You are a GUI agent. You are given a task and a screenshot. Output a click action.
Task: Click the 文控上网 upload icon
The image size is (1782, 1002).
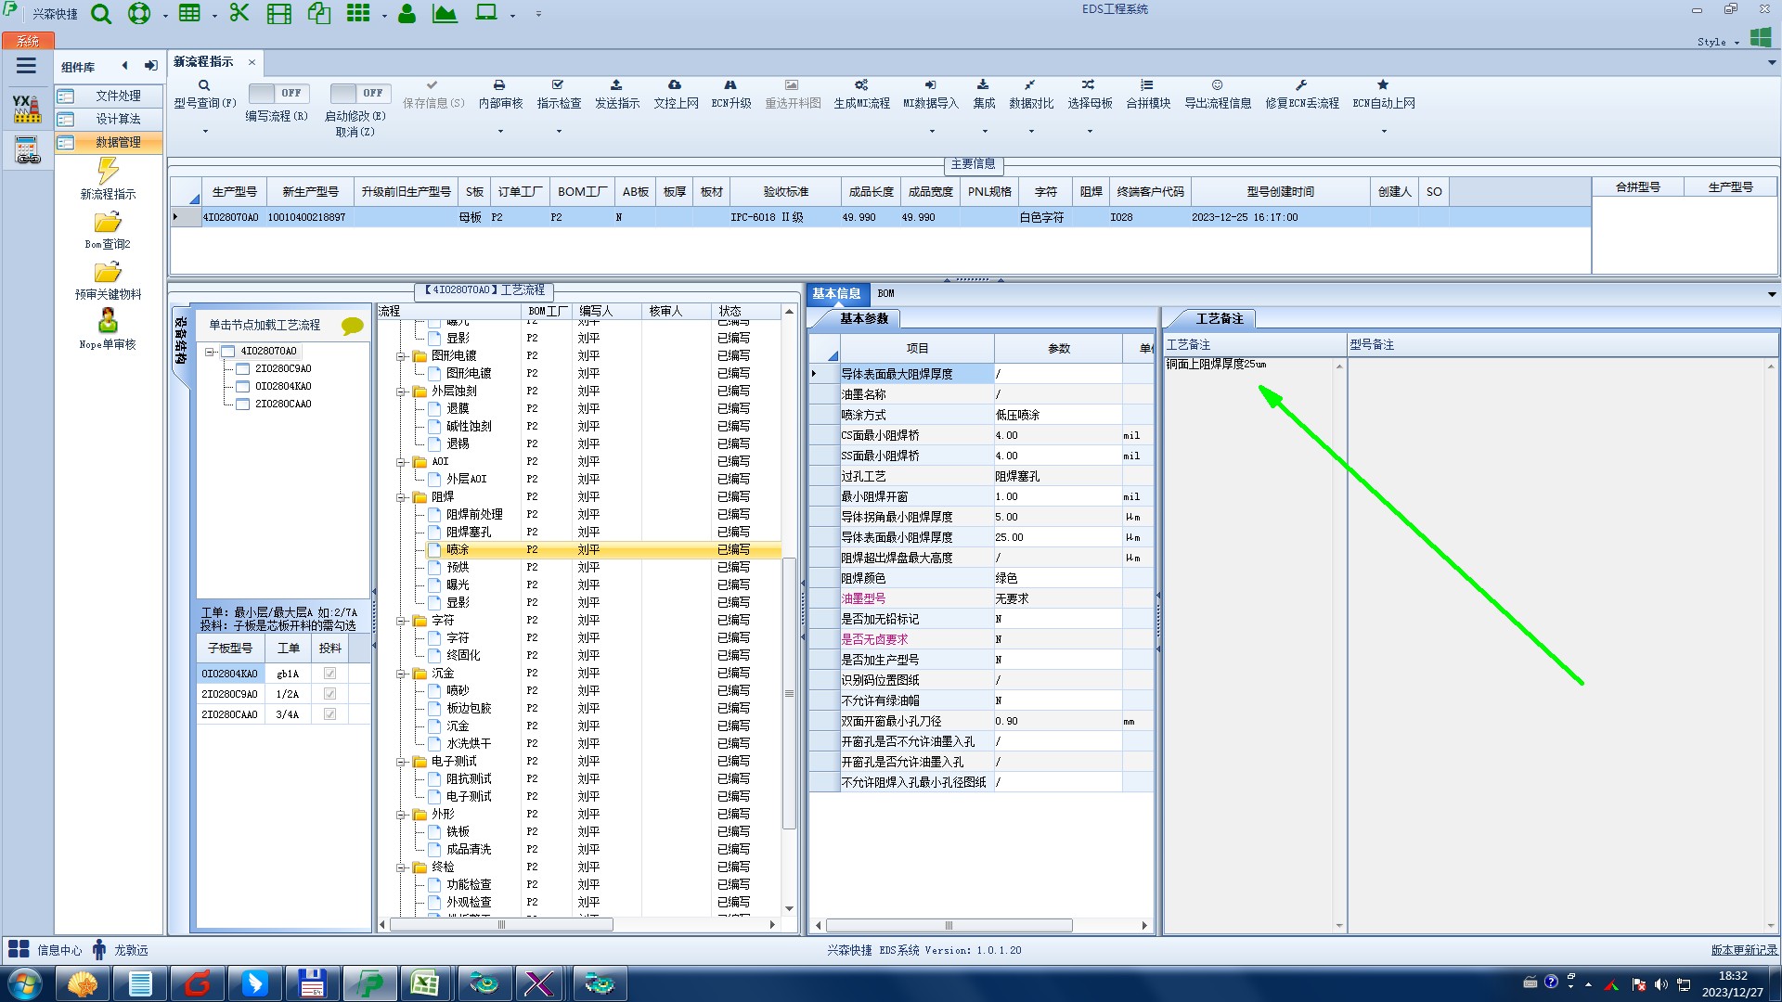(x=675, y=85)
